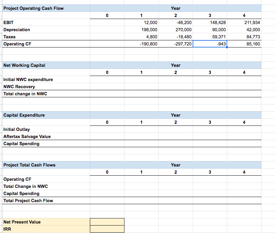Screen dimensions: 275x233
Task: Click Capital Spending label in Total Cash Flows section
Action: coord(21,194)
